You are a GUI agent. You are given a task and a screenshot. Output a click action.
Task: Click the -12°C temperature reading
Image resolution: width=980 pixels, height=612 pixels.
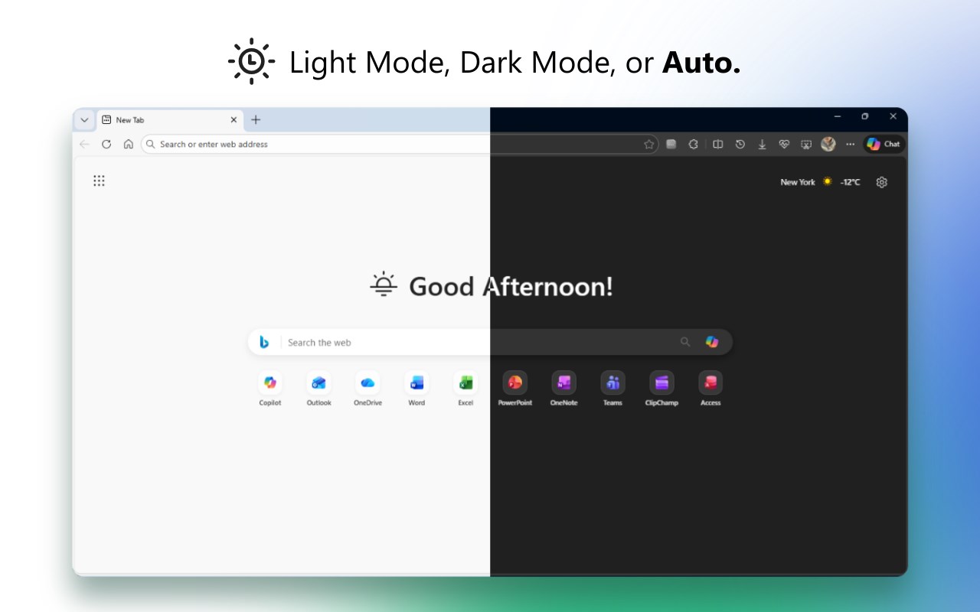pyautogui.click(x=850, y=182)
